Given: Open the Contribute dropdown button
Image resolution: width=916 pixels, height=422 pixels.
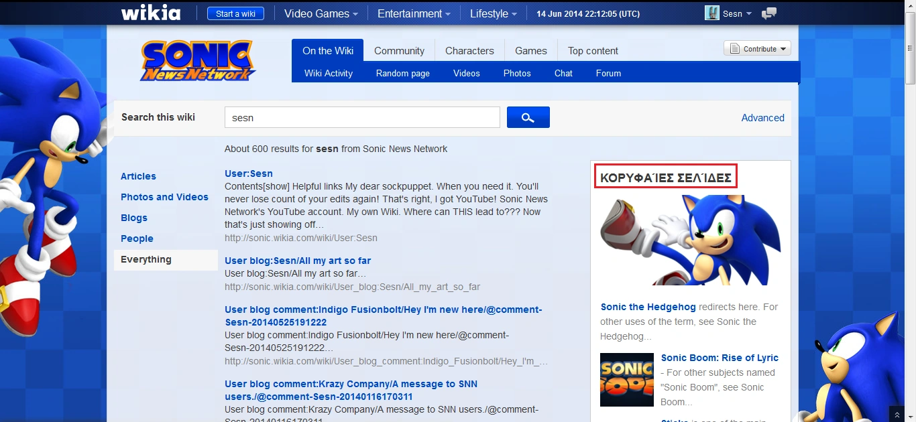Looking at the screenshot, I should 757,49.
